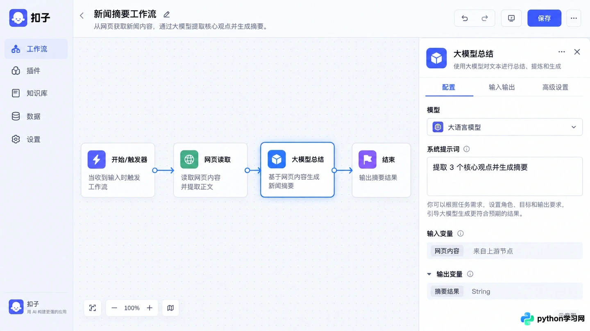Click the 网页内容 variable tag
The image size is (590, 331).
447,251
